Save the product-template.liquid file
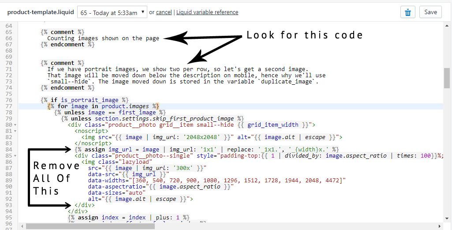This screenshot has height=230, width=452. coord(430,12)
